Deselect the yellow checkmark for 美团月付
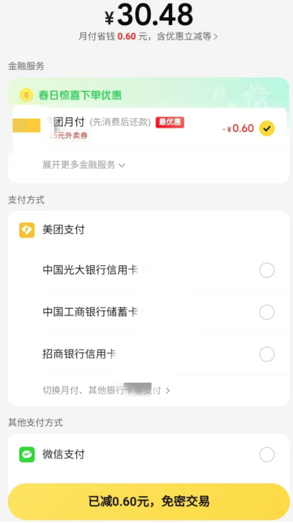The image size is (293, 523). point(267,128)
